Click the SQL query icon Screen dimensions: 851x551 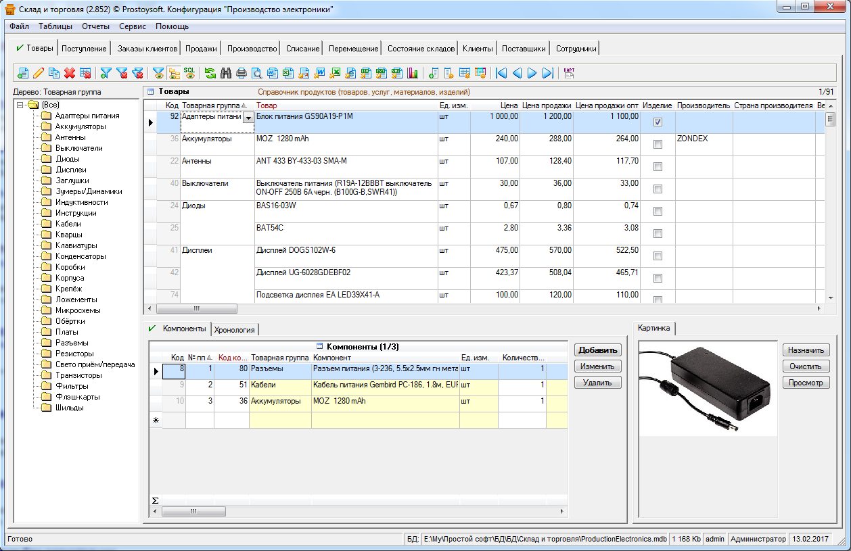[x=189, y=72]
